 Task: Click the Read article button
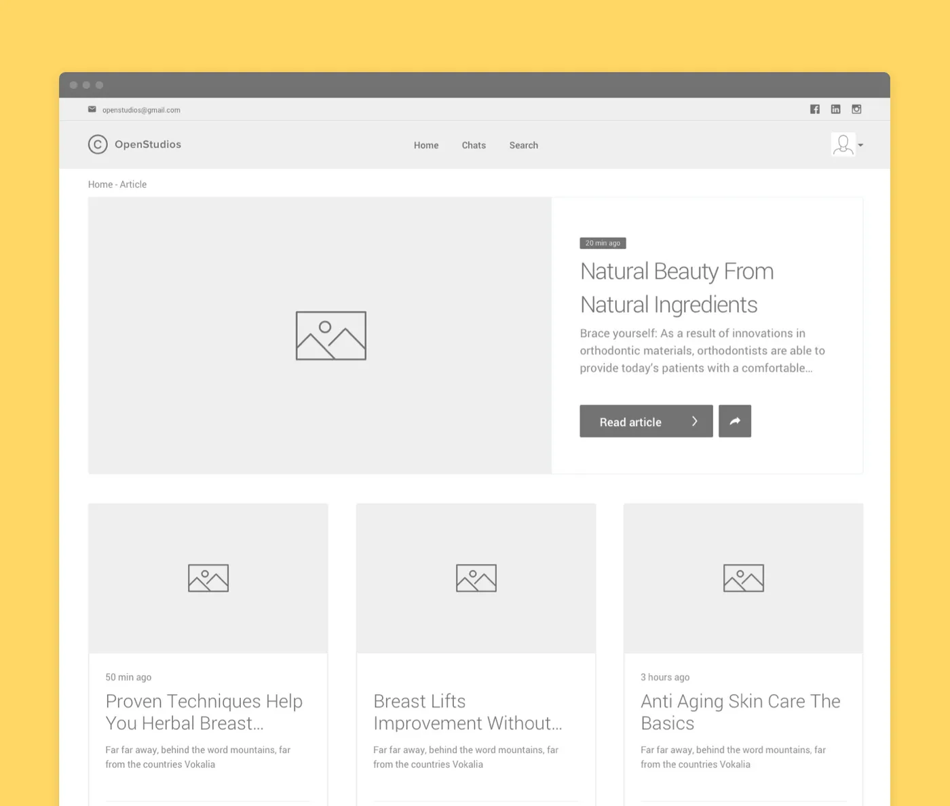click(x=646, y=421)
